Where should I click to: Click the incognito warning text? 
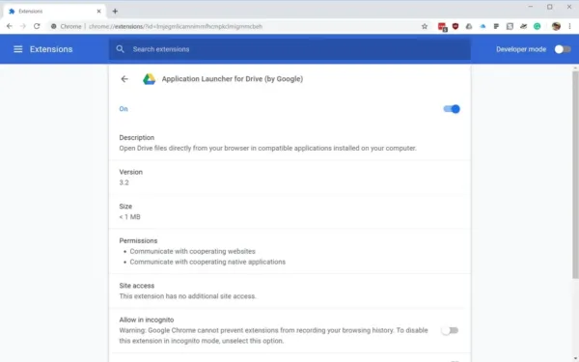tap(273, 335)
